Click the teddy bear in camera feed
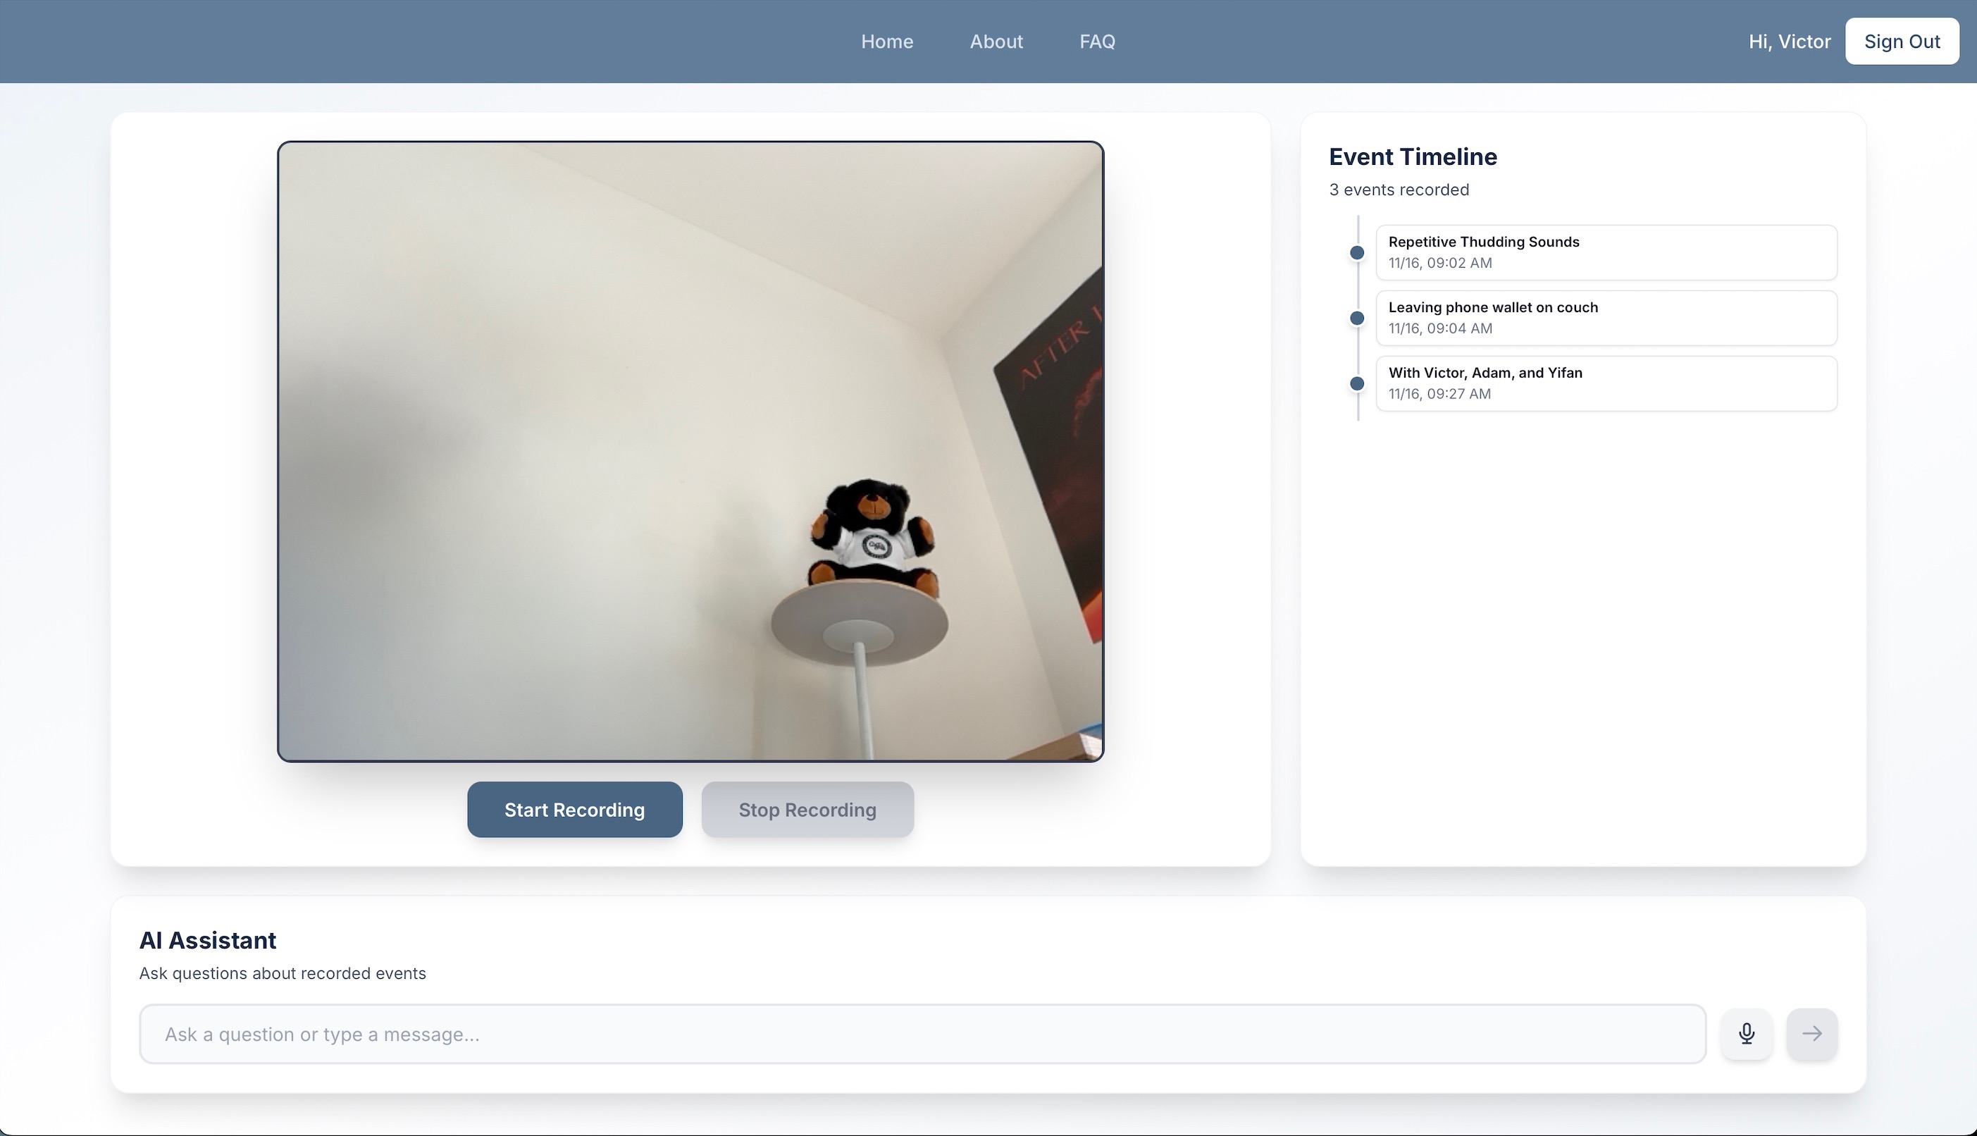This screenshot has width=1977, height=1136. (874, 534)
